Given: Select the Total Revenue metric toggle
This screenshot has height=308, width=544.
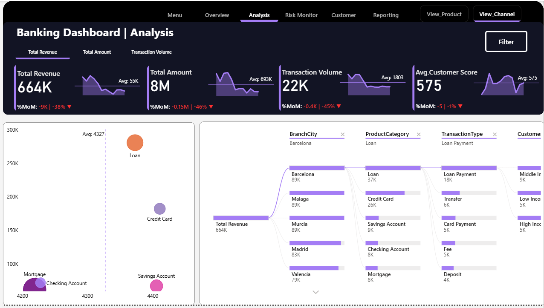Looking at the screenshot, I should (x=43, y=52).
